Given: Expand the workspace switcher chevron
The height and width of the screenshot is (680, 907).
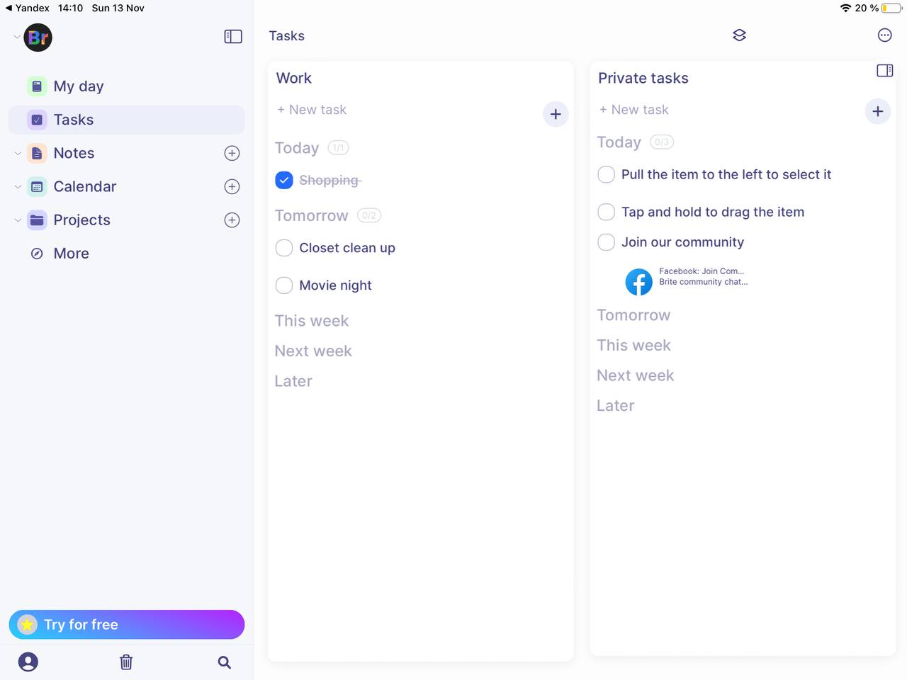Looking at the screenshot, I should pos(17,37).
